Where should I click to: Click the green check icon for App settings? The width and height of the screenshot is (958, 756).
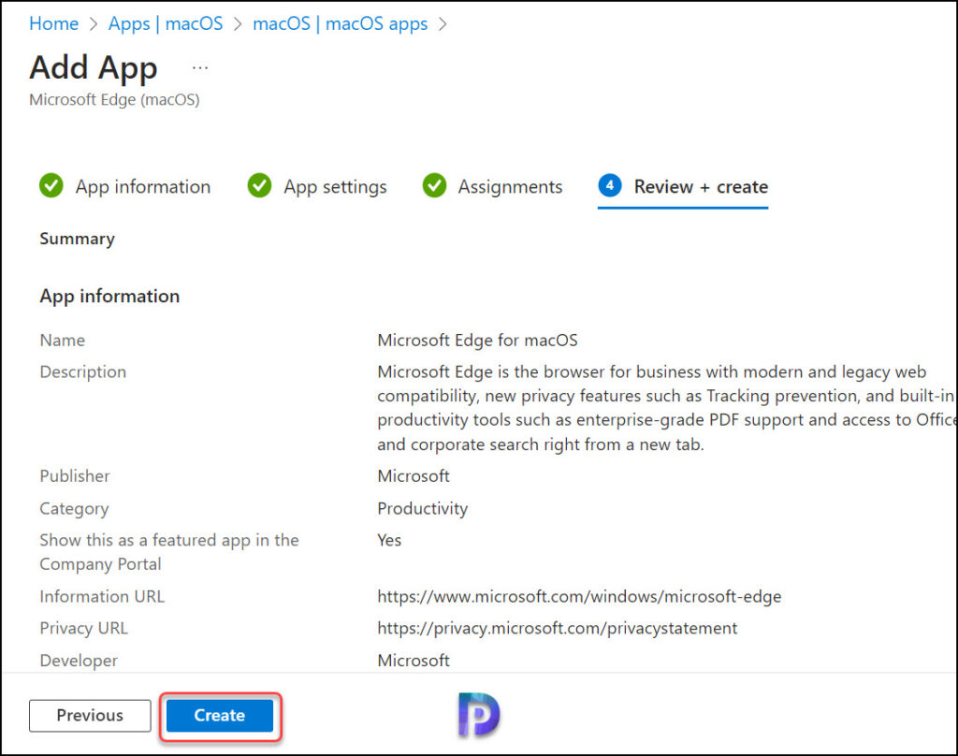pyautogui.click(x=260, y=186)
